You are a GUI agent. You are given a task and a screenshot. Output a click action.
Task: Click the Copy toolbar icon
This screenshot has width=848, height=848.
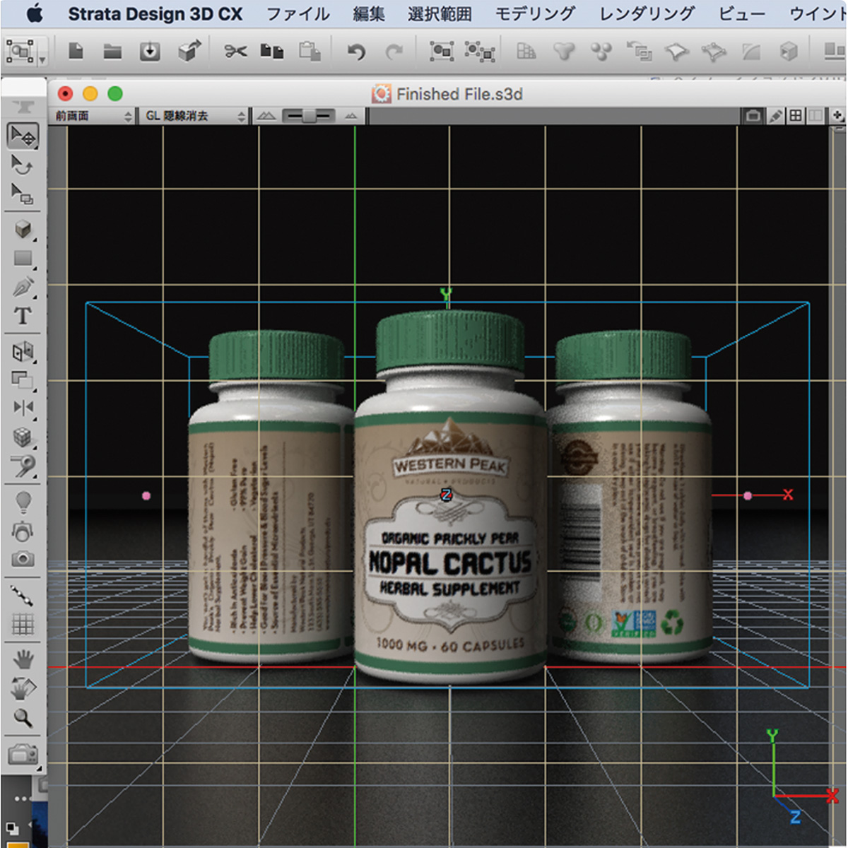pyautogui.click(x=272, y=51)
